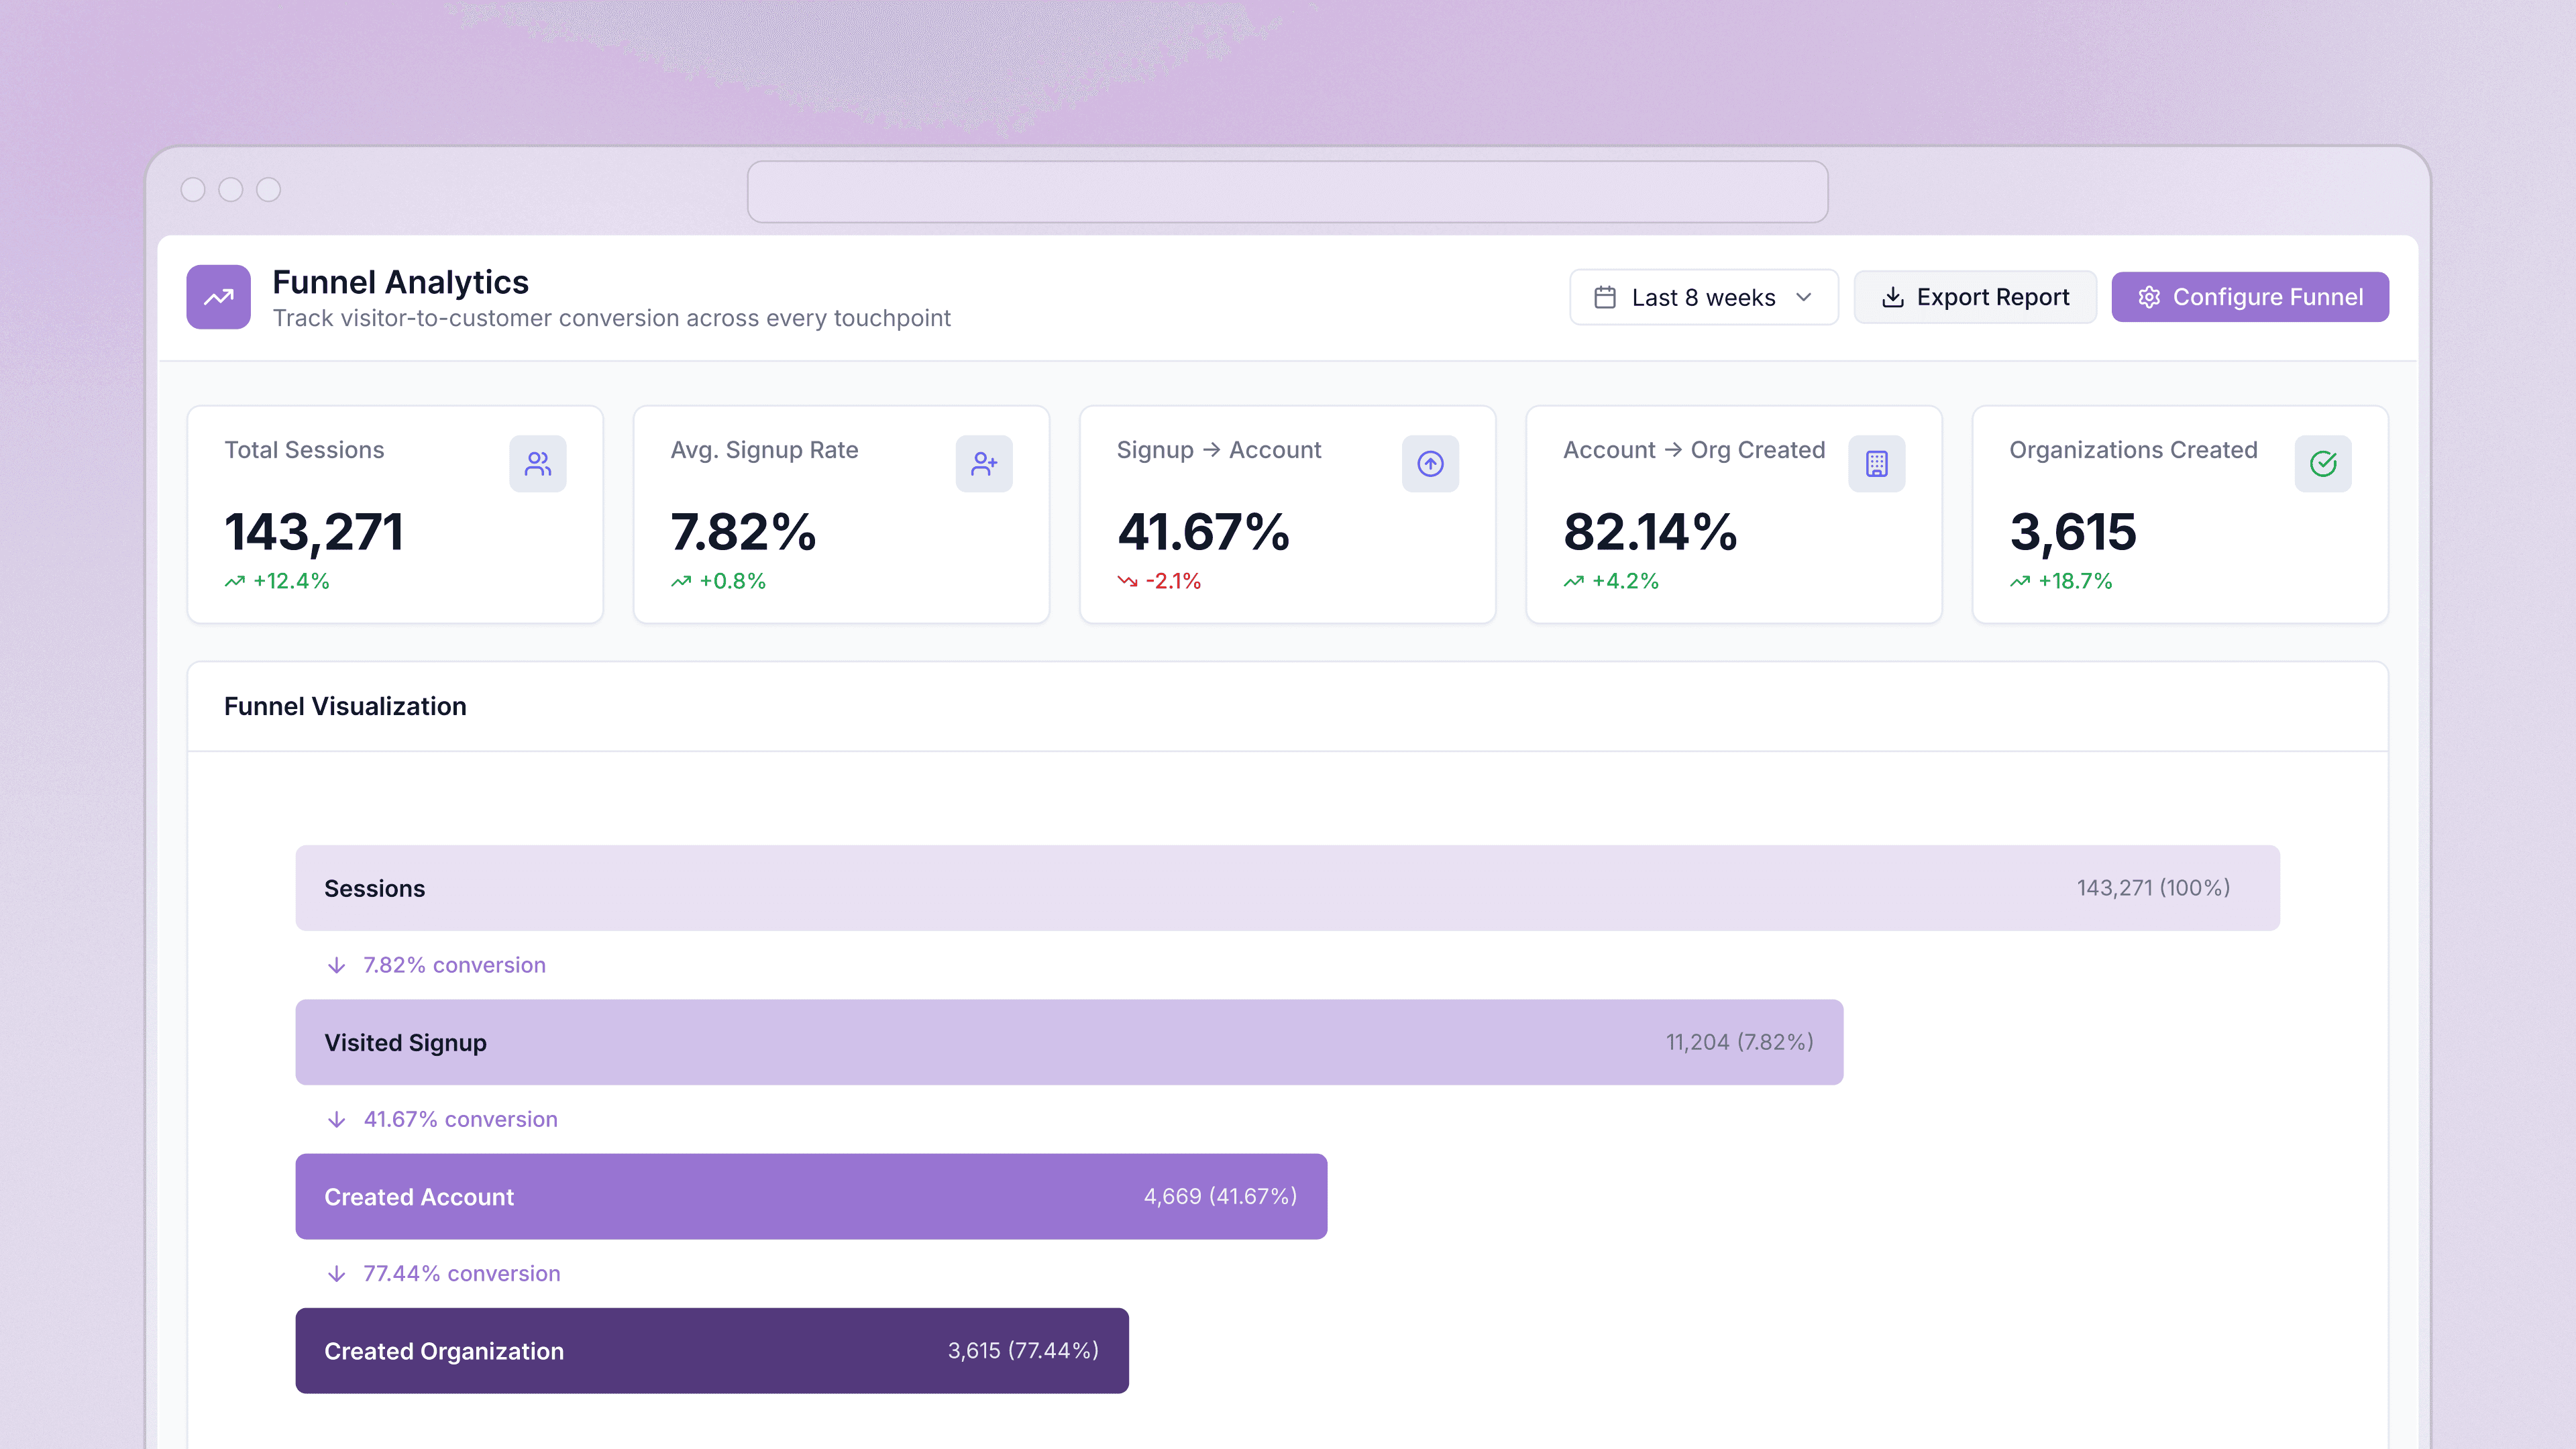Viewport: 2576px width, 1449px height.
Task: Click the Funnel Analytics page title
Action: pyautogui.click(x=400, y=282)
